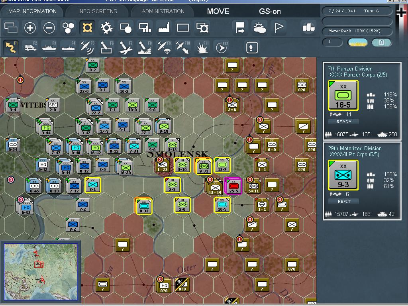
Task: Click the MOVE mode label
Action: pyautogui.click(x=218, y=11)
